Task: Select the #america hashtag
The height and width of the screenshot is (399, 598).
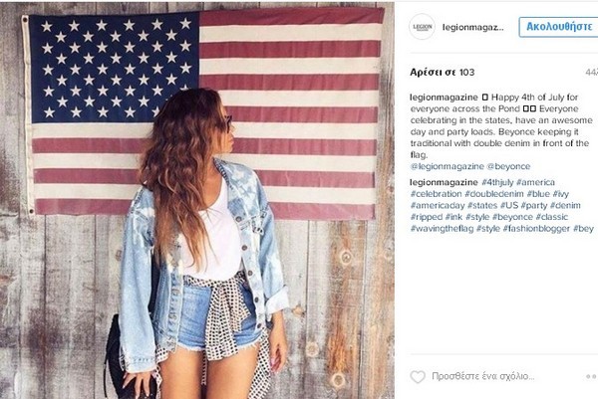Action: tap(535, 182)
